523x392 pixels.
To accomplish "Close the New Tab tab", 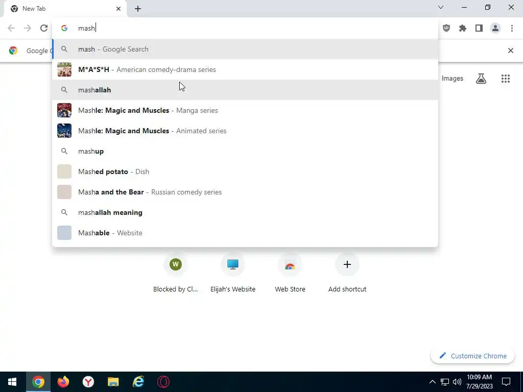I will coord(118,9).
